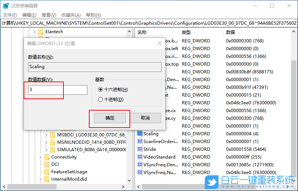Expand the MSNILNOEDID tree node

[x=46, y=142]
